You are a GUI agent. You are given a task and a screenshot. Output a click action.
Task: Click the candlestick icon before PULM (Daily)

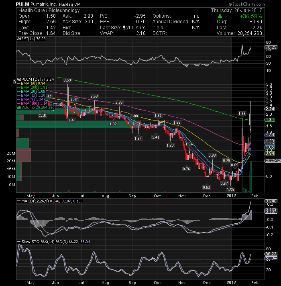[x=19, y=80]
